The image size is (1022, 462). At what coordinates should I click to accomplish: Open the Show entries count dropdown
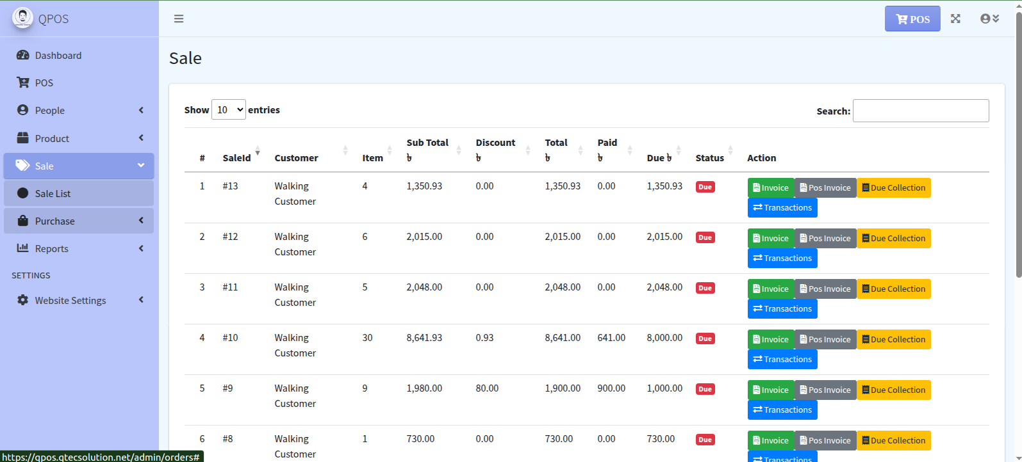229,110
